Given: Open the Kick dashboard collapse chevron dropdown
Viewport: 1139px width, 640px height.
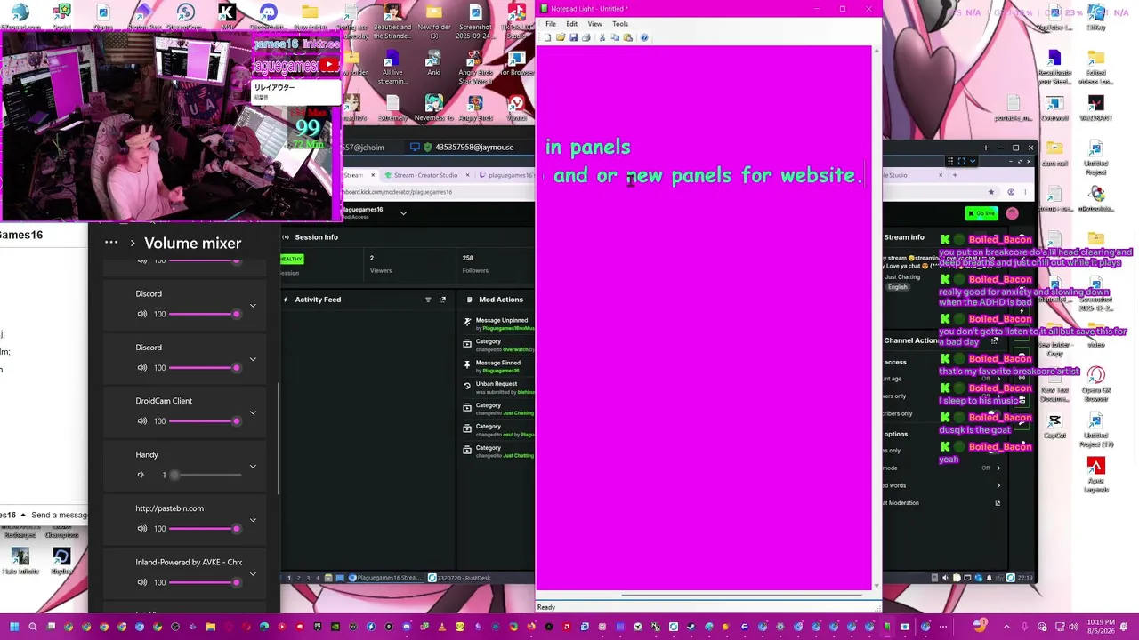Looking at the screenshot, I should click(403, 213).
